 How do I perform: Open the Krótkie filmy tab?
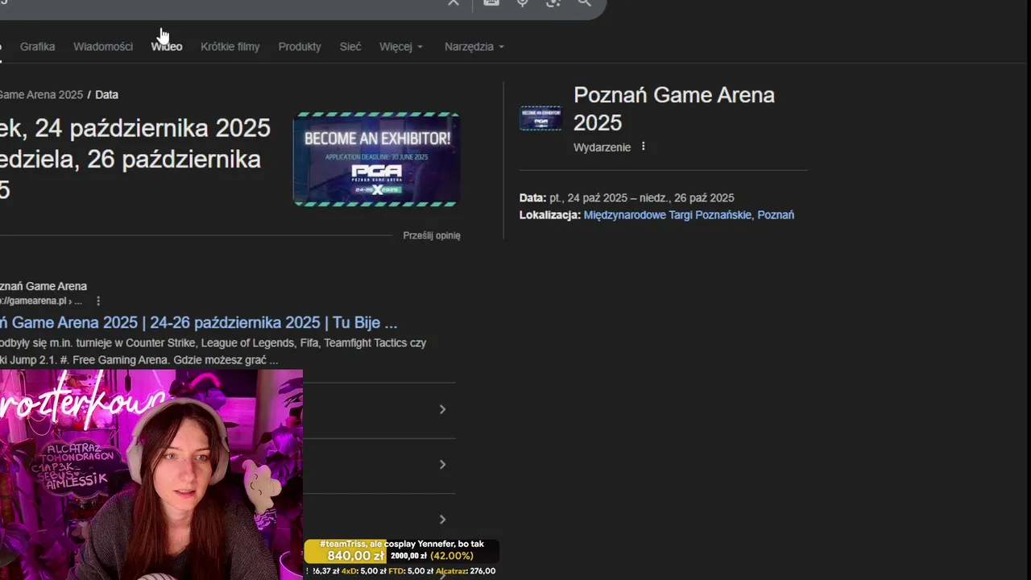tap(230, 47)
